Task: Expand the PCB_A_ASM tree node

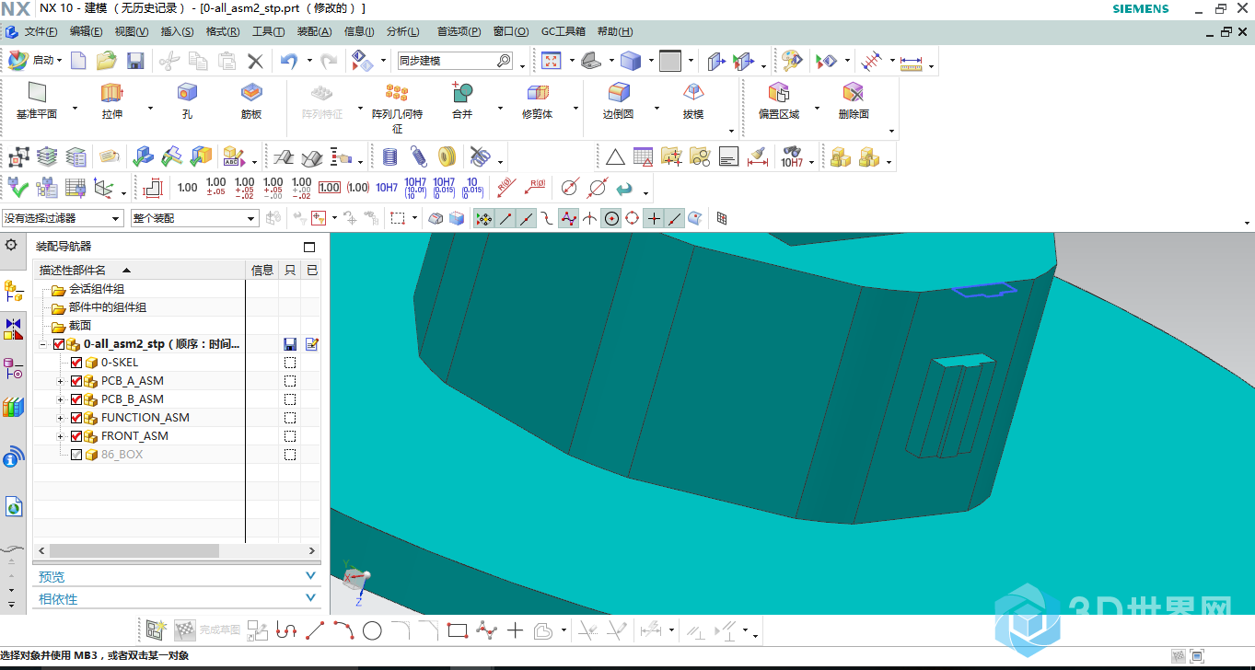Action: point(61,381)
